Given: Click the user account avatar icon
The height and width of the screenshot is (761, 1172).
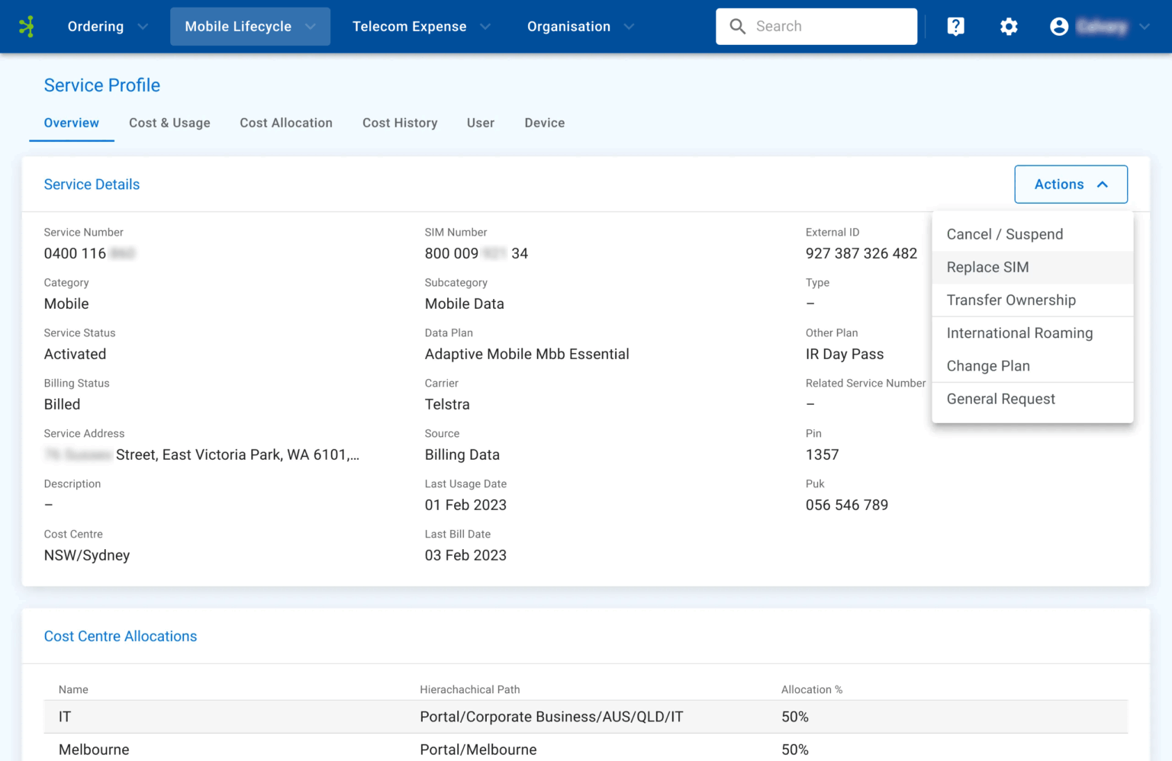Looking at the screenshot, I should (1059, 27).
